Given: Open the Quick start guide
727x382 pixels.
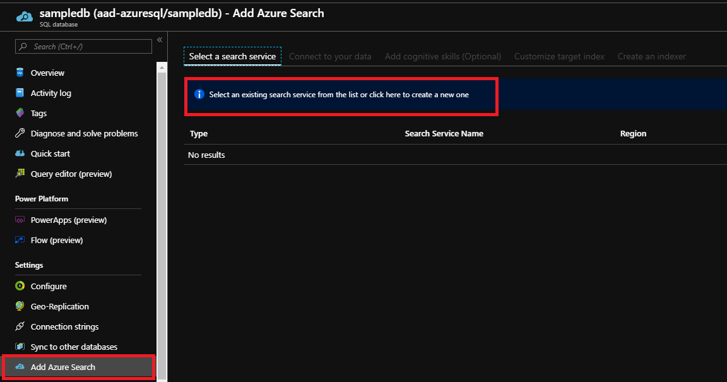Looking at the screenshot, I should pos(49,153).
